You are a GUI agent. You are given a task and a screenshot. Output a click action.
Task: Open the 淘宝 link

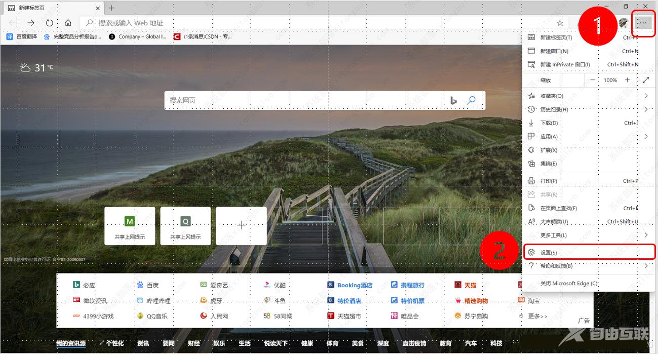(x=534, y=300)
